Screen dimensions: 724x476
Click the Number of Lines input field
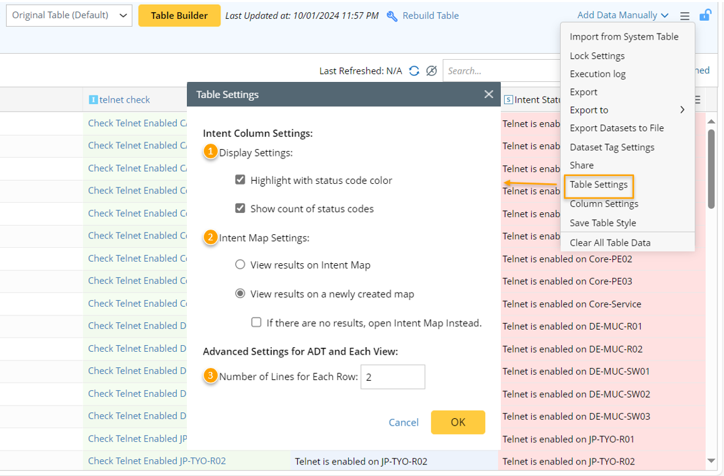393,377
